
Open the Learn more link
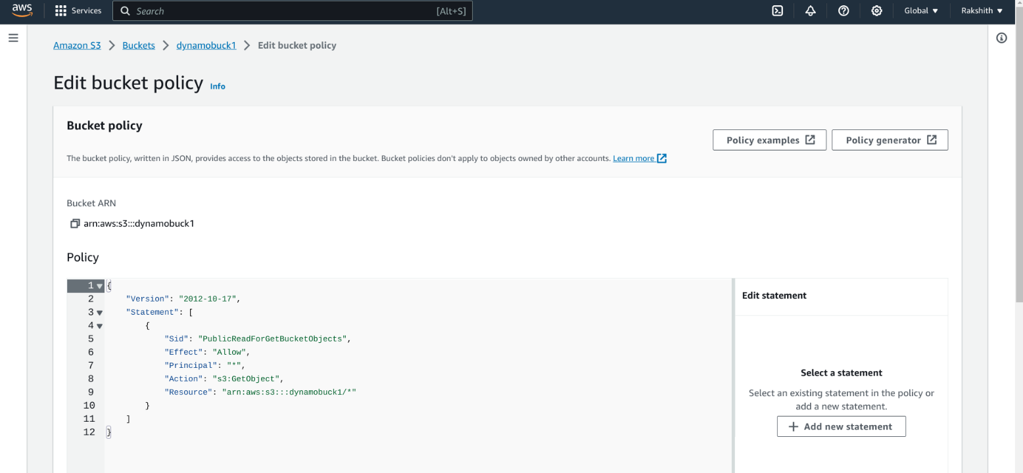point(640,158)
